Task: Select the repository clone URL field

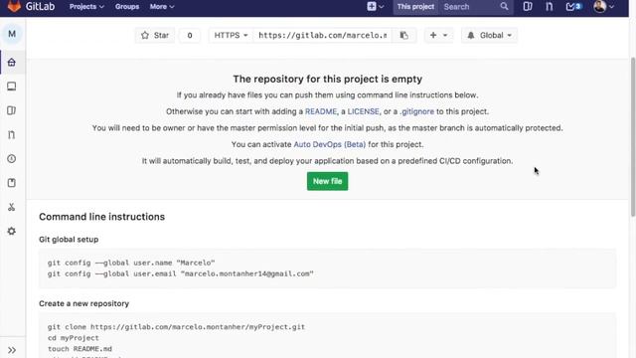Action: tap(322, 36)
